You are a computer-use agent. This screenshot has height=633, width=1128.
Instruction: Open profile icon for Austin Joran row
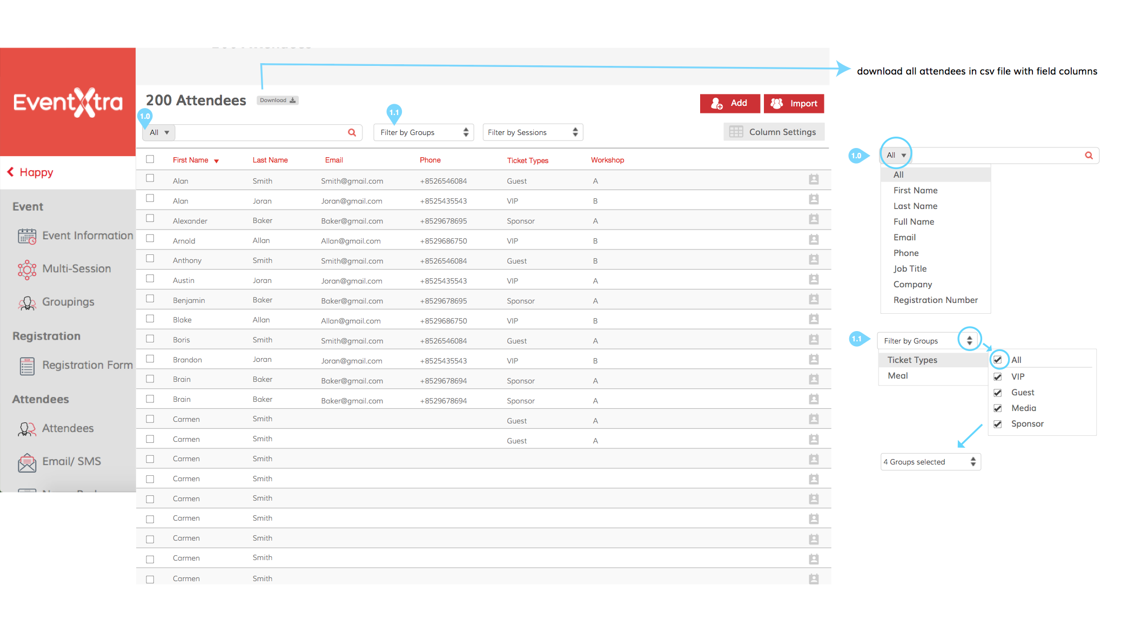[814, 279]
